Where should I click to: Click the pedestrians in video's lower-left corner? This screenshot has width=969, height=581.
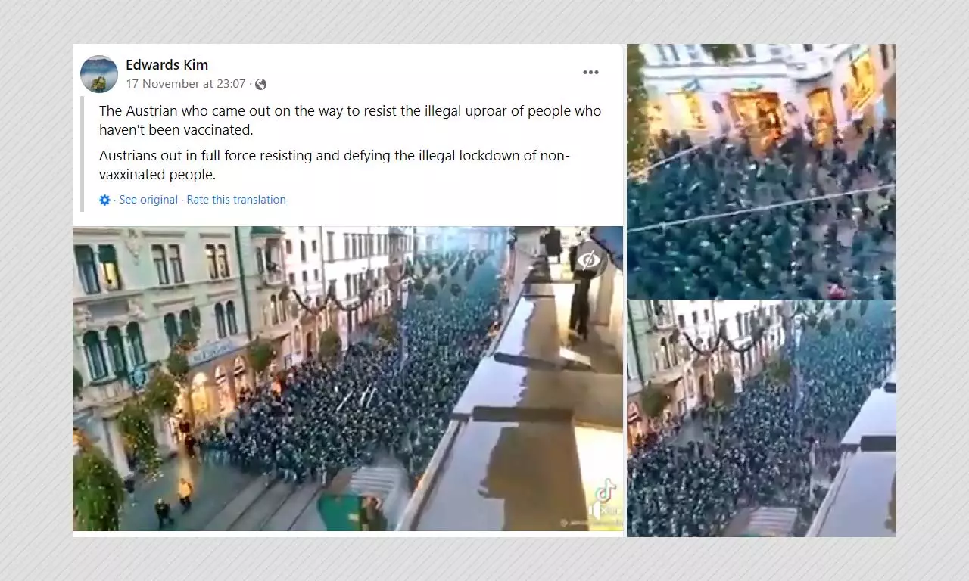[x=173, y=503]
